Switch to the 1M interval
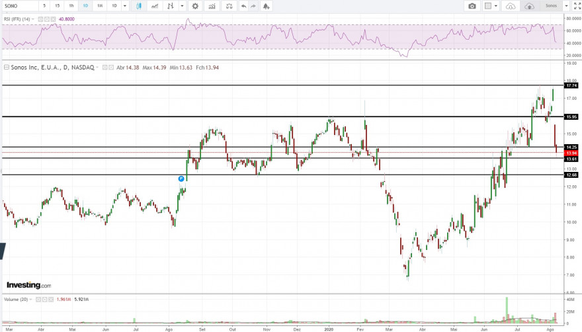 pos(100,6)
